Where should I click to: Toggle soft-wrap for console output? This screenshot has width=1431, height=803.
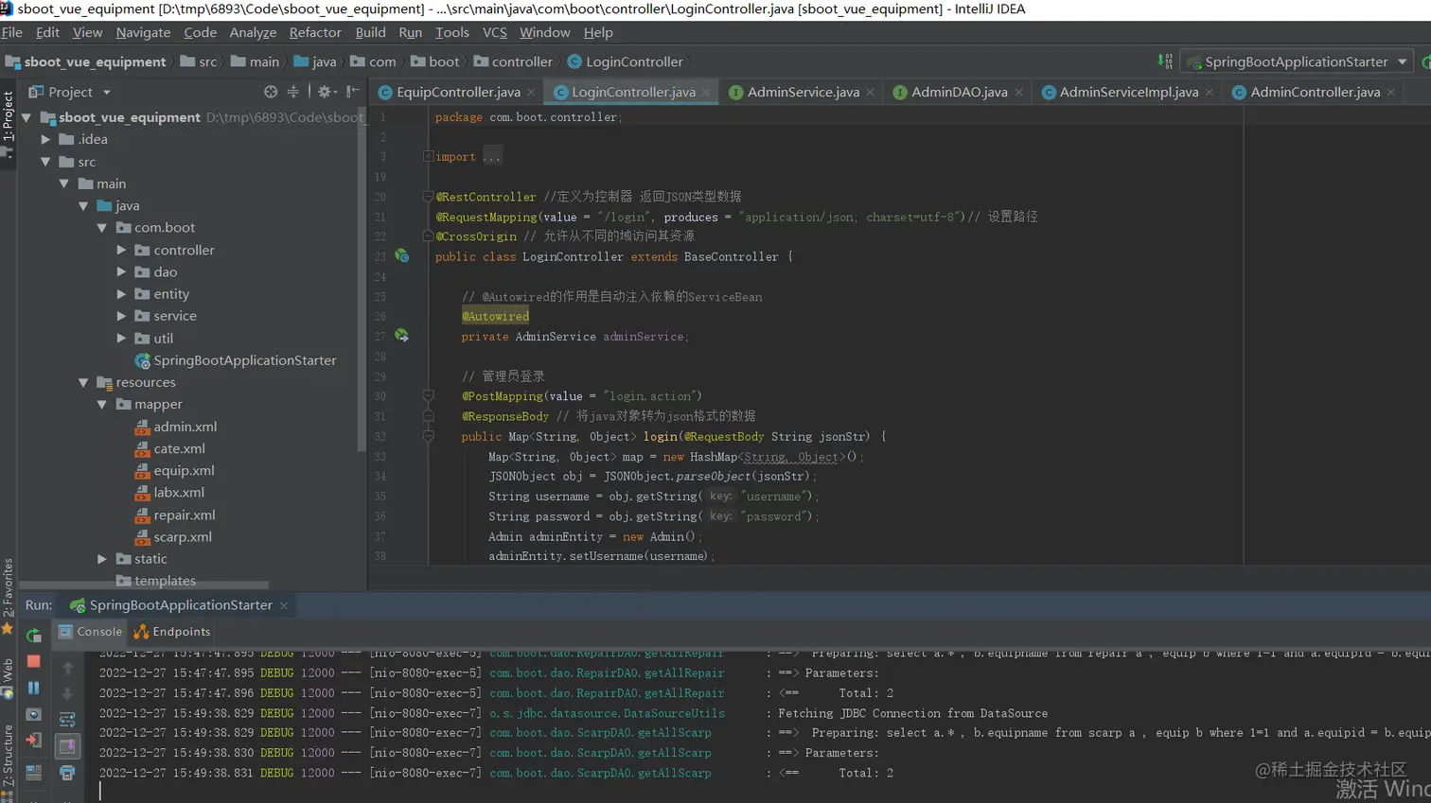coord(69,718)
